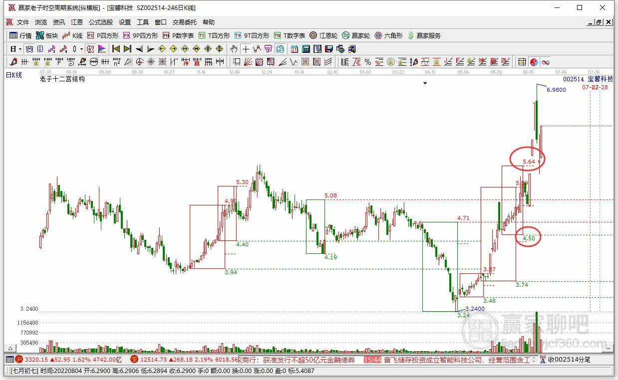
Task: Toggle the blue infinity loop icon
Action: click(x=546, y=62)
